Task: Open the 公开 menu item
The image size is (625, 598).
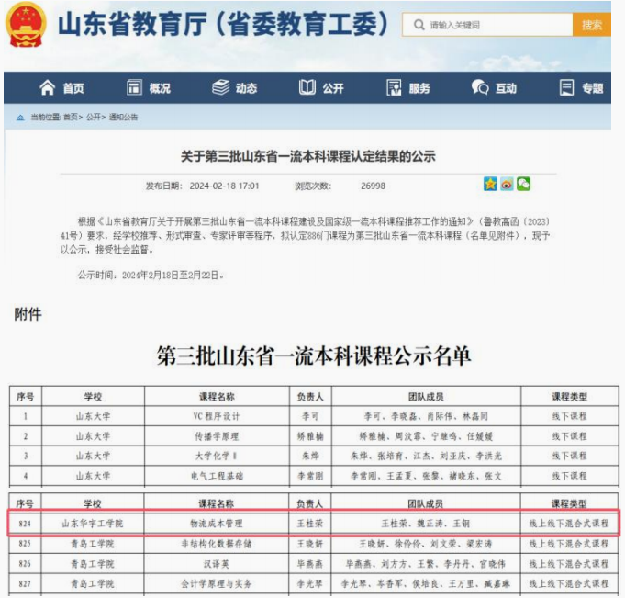Action: [333, 88]
